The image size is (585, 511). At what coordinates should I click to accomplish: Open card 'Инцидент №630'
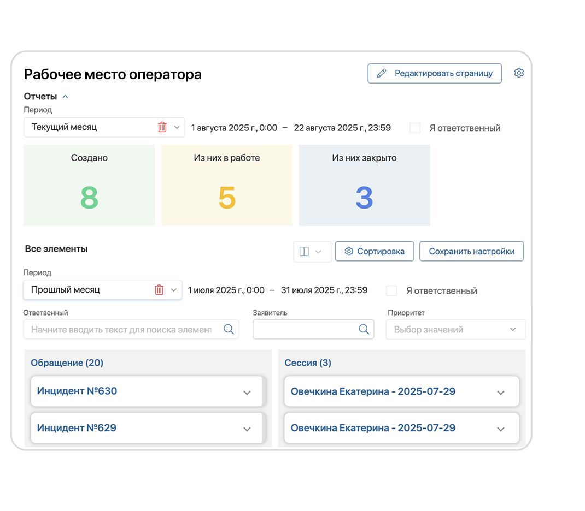click(x=147, y=391)
